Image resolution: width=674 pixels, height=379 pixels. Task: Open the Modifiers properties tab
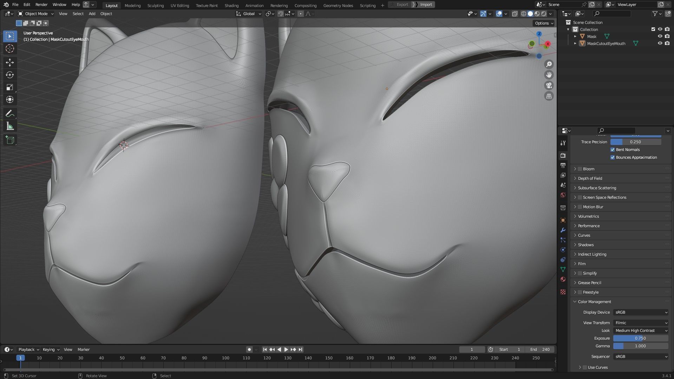click(x=563, y=230)
